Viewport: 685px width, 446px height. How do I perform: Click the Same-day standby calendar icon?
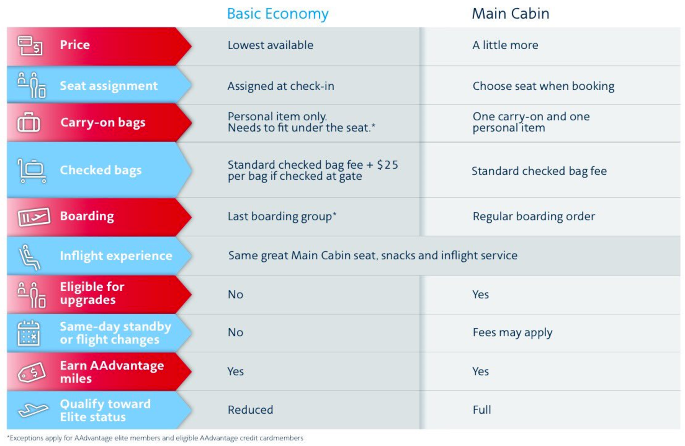(29, 333)
